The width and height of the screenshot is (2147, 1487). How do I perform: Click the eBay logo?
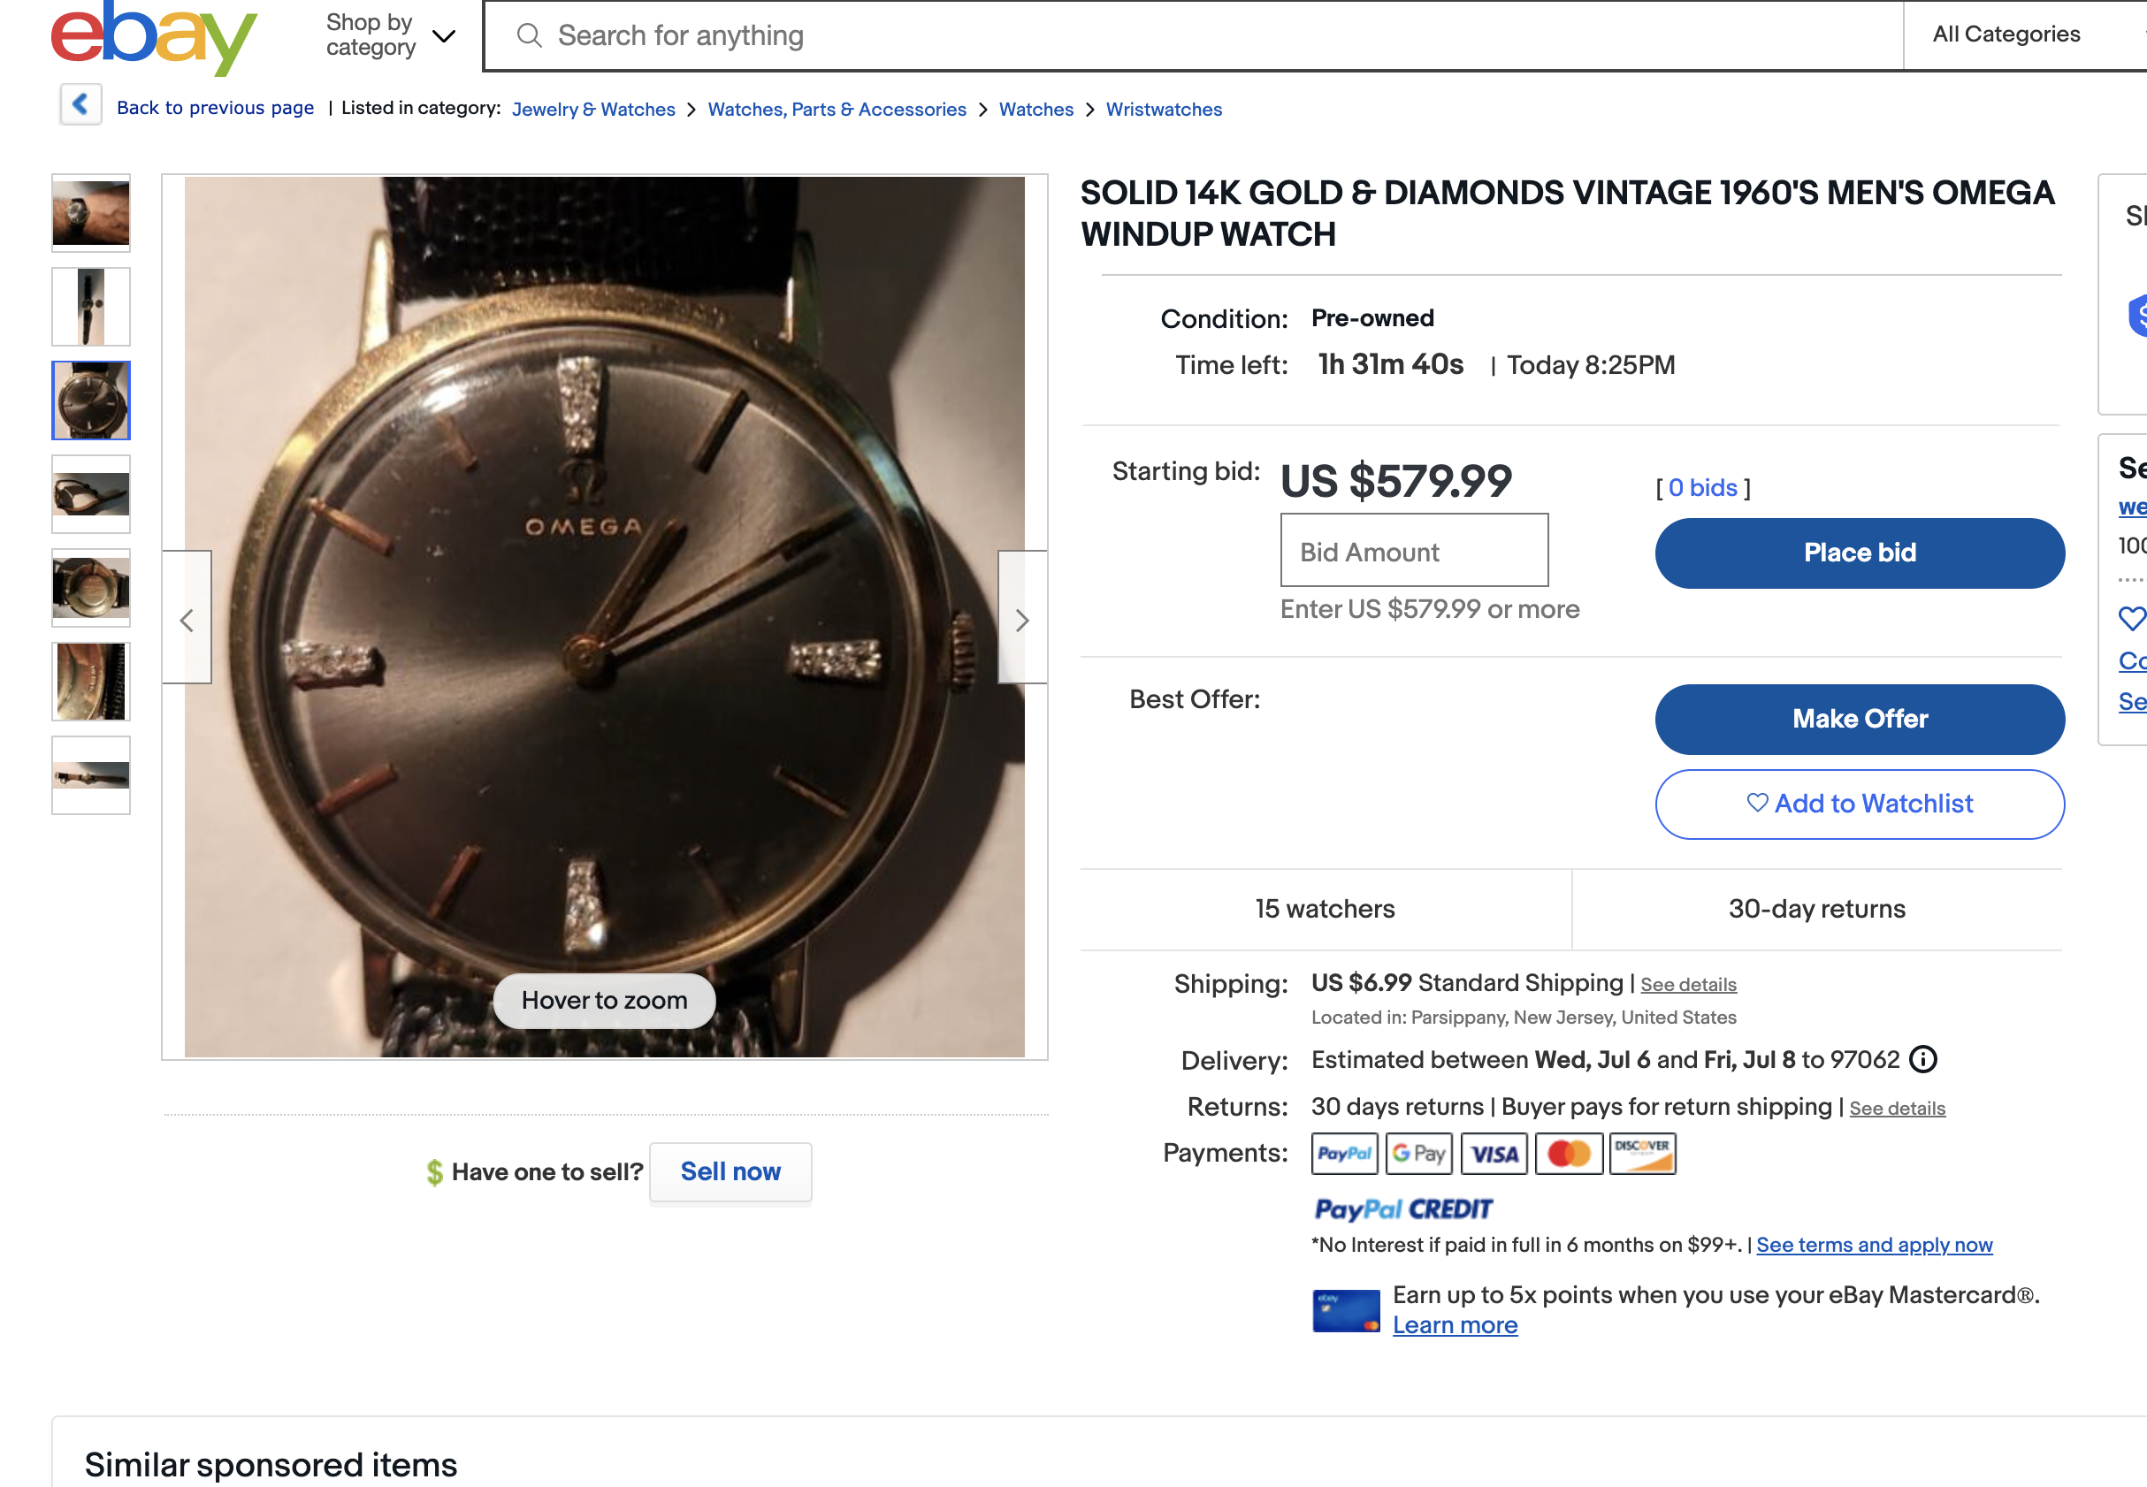pos(154,37)
